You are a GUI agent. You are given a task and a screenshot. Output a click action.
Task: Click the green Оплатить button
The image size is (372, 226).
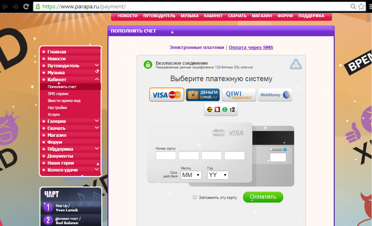click(x=263, y=197)
